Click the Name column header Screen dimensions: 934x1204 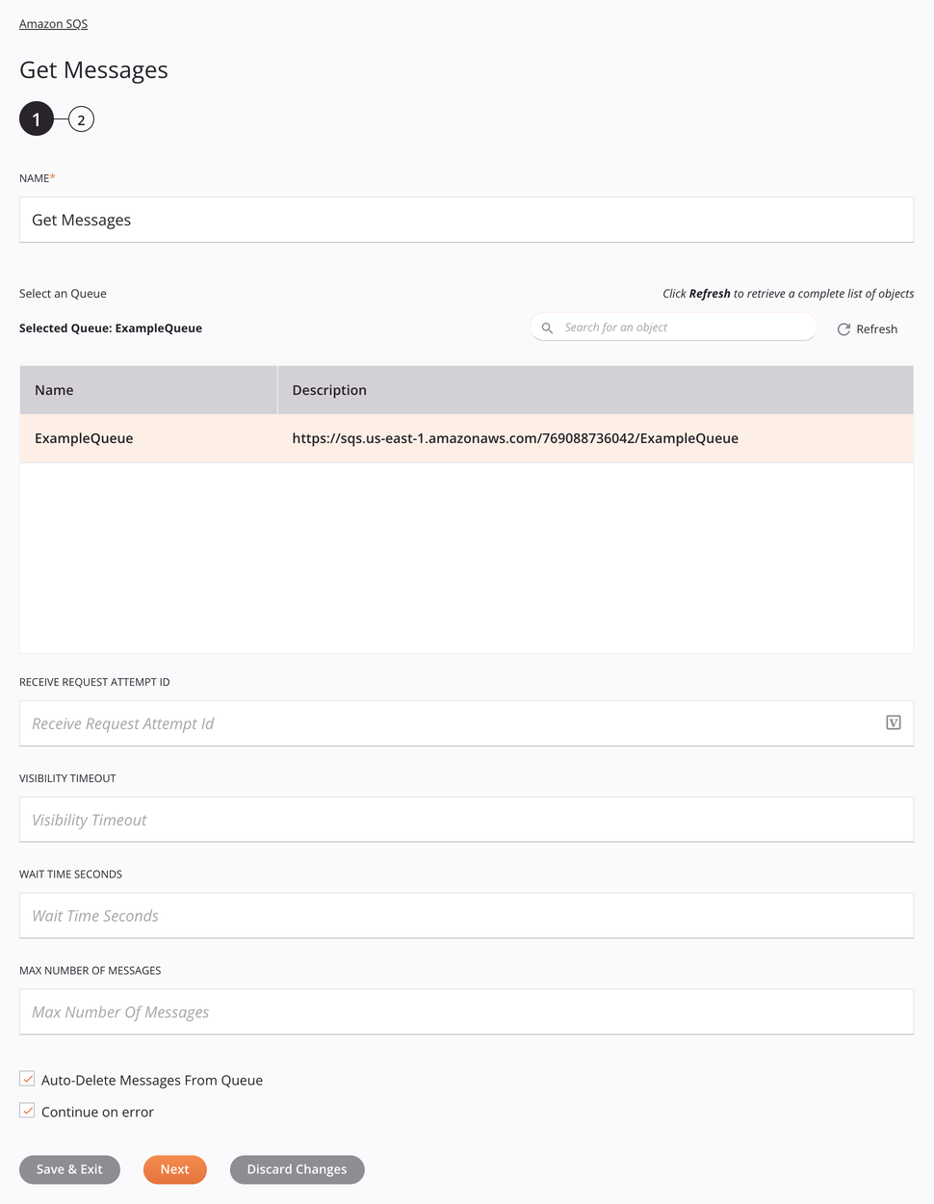click(148, 390)
